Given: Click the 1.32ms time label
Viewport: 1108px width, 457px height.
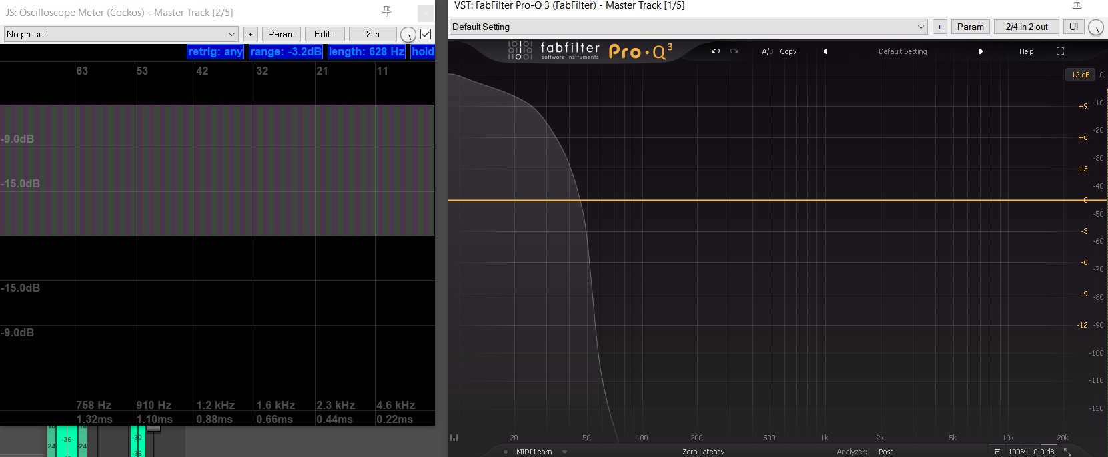Looking at the screenshot, I should 94,420.
